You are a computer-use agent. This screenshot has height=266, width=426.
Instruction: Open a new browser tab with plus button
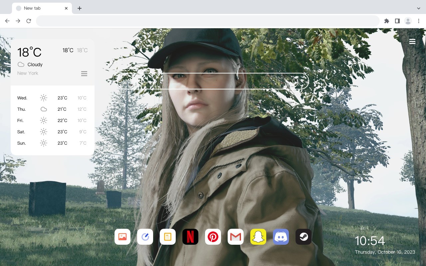79,8
